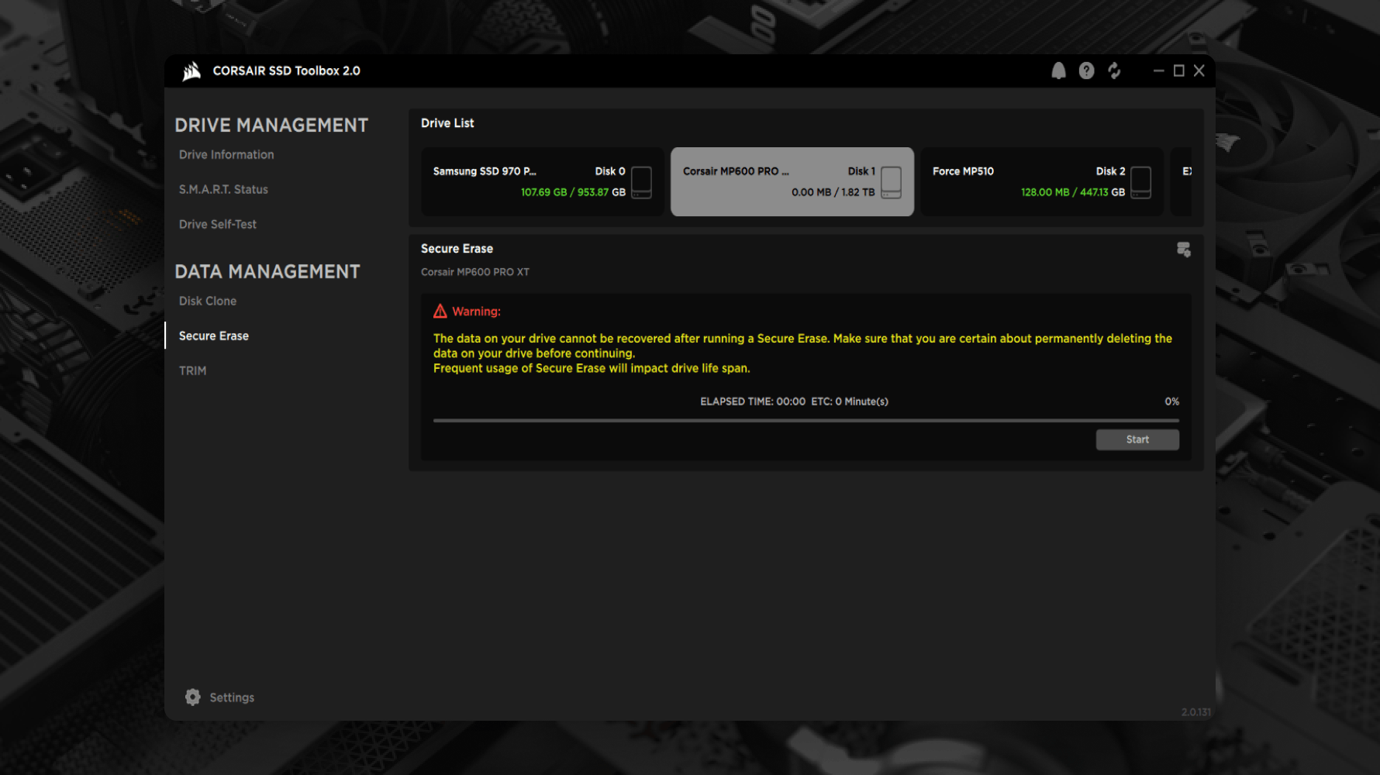Click the Disk 0 drive icon
Screen dimensions: 1380x775
(x=641, y=182)
